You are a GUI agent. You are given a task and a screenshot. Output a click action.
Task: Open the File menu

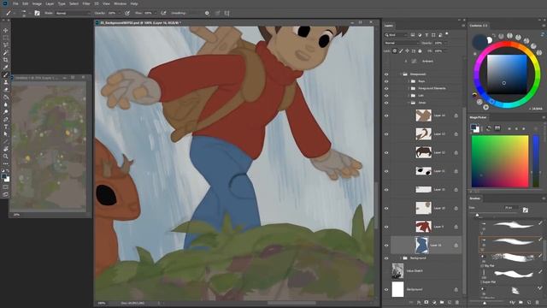click(x=15, y=3)
